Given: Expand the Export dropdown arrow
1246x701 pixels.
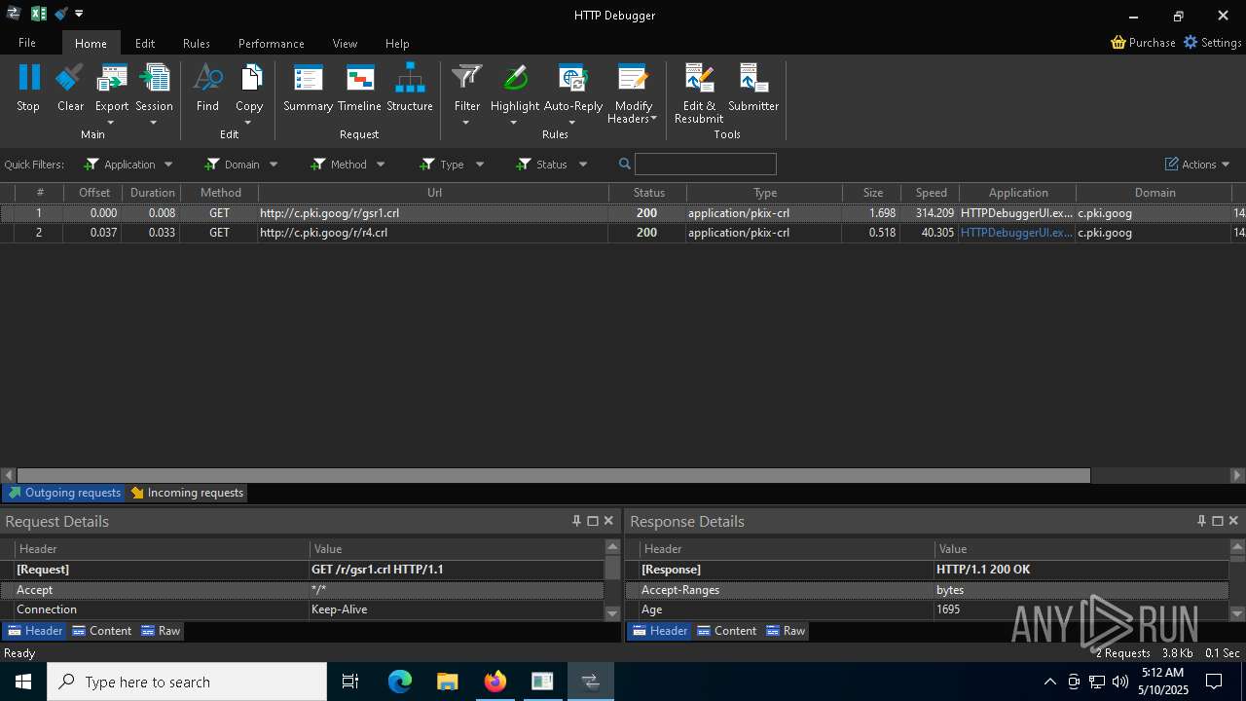Looking at the screenshot, I should pyautogui.click(x=111, y=123).
